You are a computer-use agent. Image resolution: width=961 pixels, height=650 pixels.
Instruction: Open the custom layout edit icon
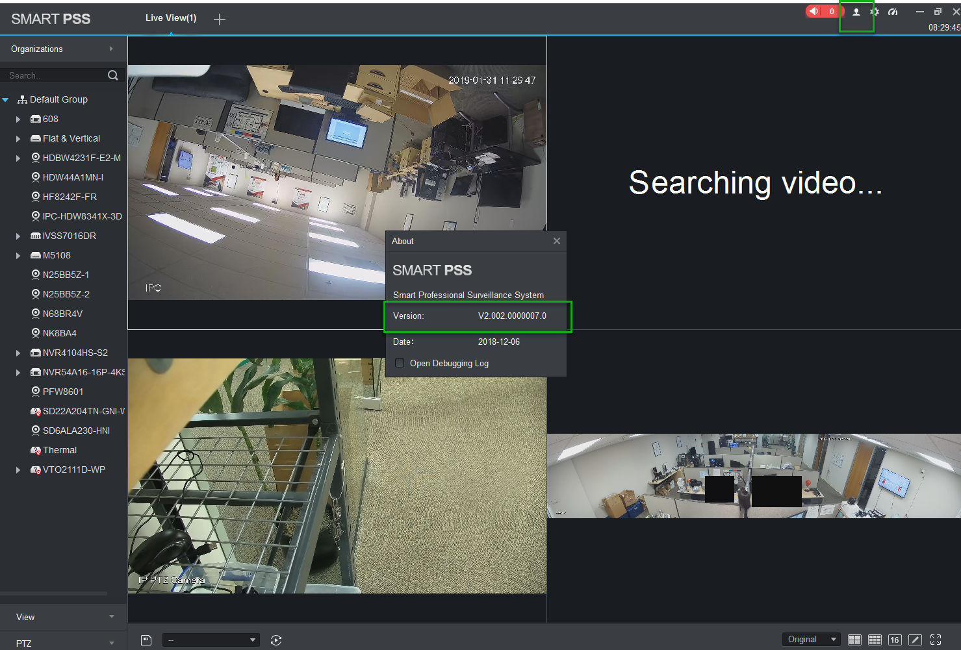pos(915,640)
